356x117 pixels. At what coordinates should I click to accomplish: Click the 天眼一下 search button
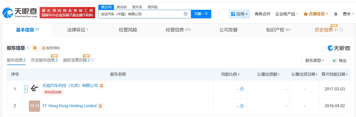(201, 14)
